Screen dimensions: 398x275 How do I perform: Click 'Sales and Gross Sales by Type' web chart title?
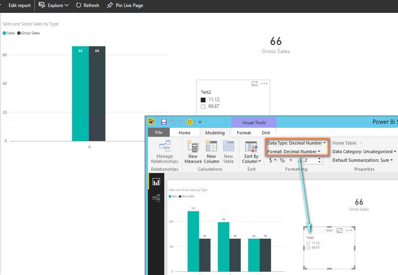point(30,24)
